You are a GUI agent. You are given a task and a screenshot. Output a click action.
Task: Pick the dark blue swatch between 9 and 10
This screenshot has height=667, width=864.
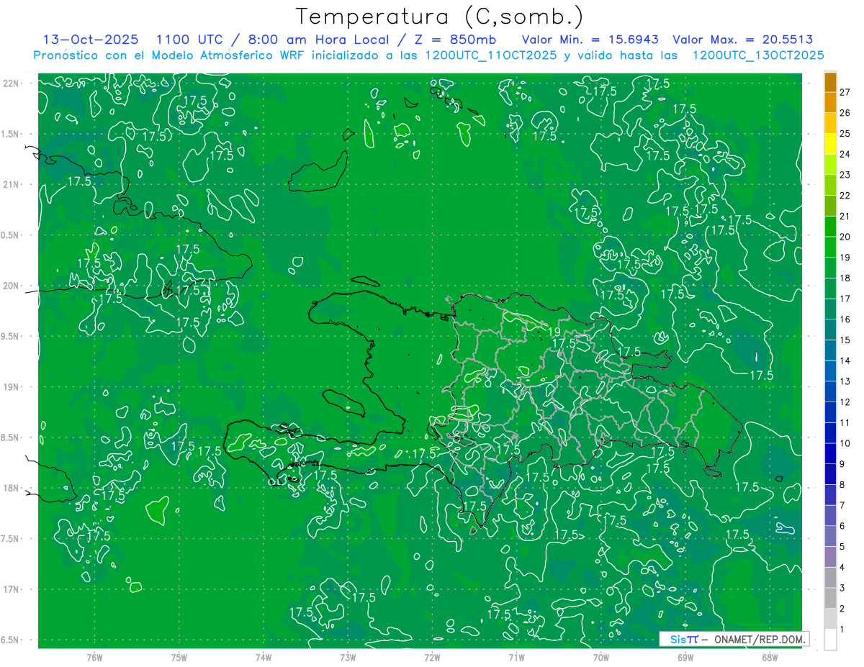(830, 454)
